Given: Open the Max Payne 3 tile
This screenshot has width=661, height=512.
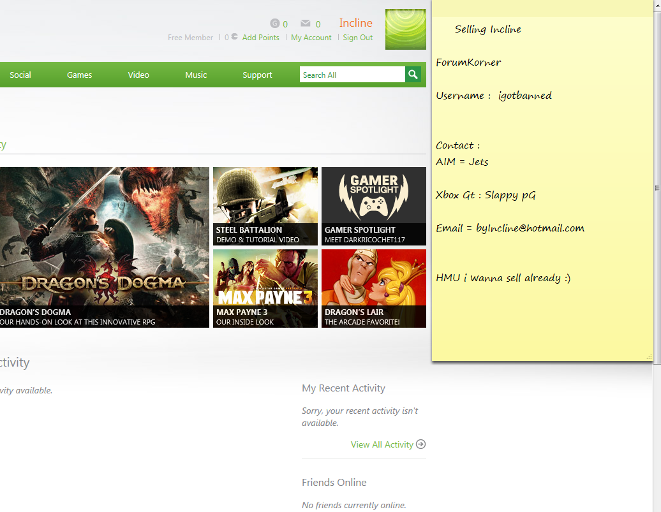Looking at the screenshot, I should [x=265, y=288].
